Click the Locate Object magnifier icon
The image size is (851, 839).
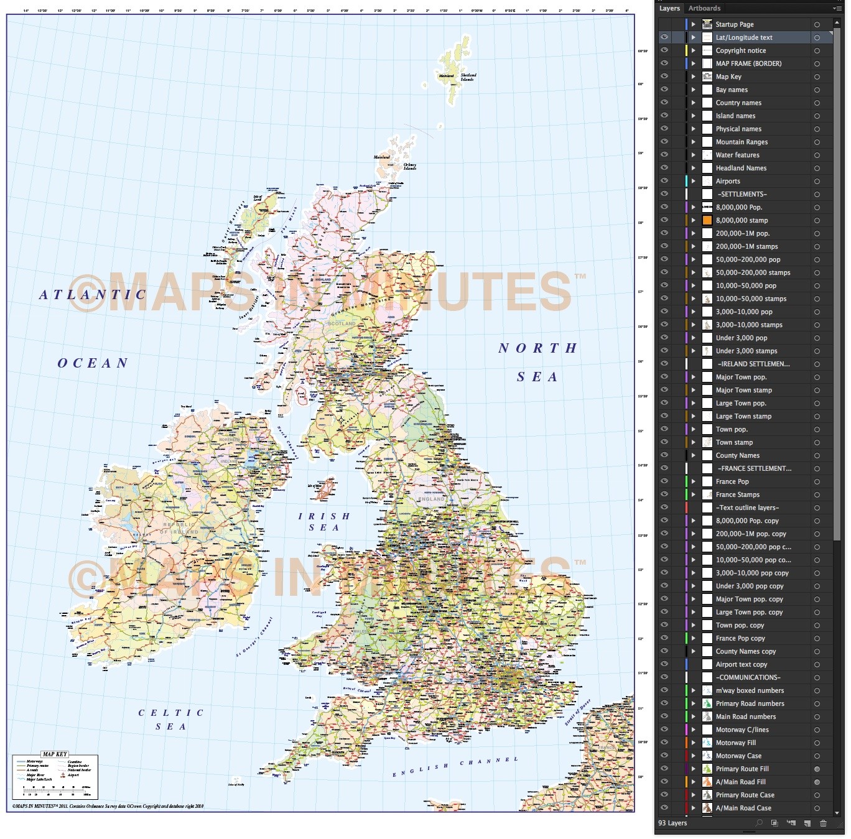pos(759,823)
